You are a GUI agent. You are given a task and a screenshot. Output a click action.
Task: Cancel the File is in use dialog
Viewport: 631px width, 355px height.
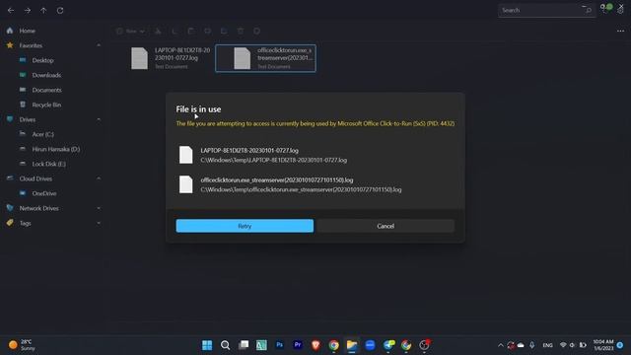pyautogui.click(x=386, y=226)
